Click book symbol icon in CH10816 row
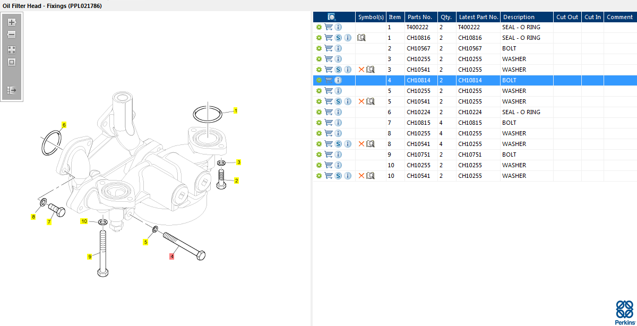The height and width of the screenshot is (326, 637). 361,38
